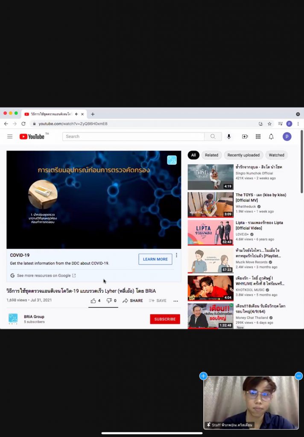Start voice search with microphone icon
Image resolution: width=304 pixels, height=437 pixels.
pyautogui.click(x=229, y=136)
